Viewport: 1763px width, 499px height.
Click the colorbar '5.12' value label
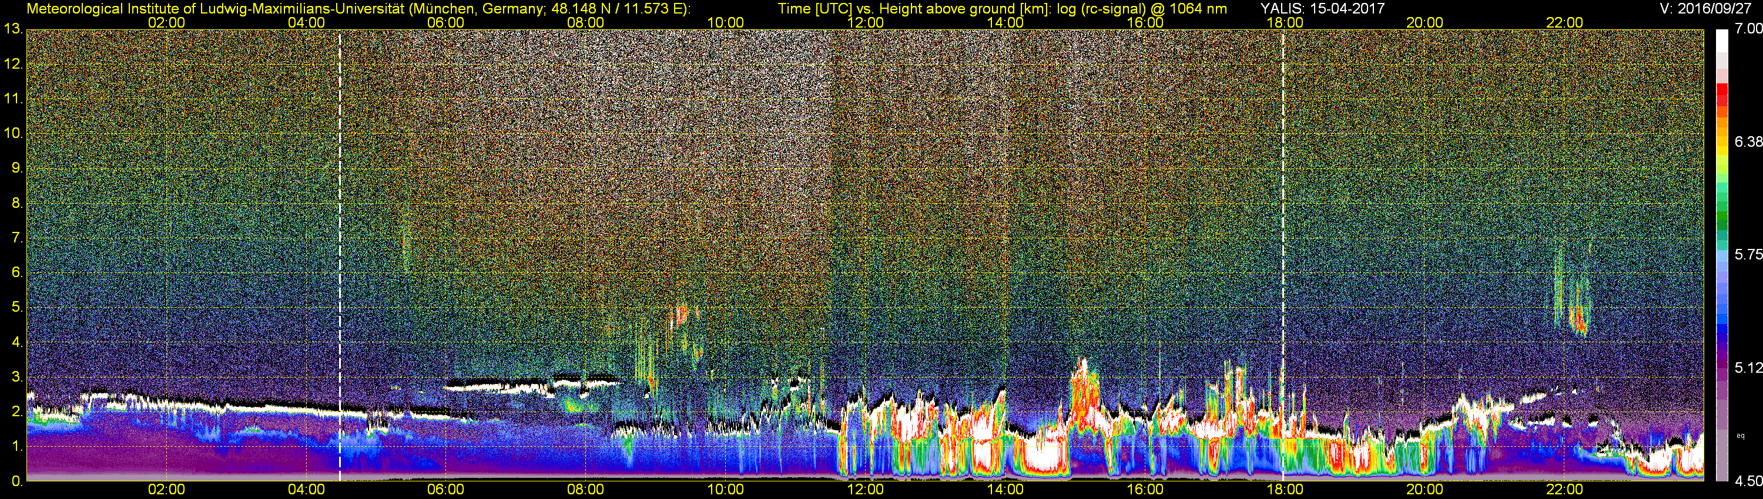(1748, 369)
